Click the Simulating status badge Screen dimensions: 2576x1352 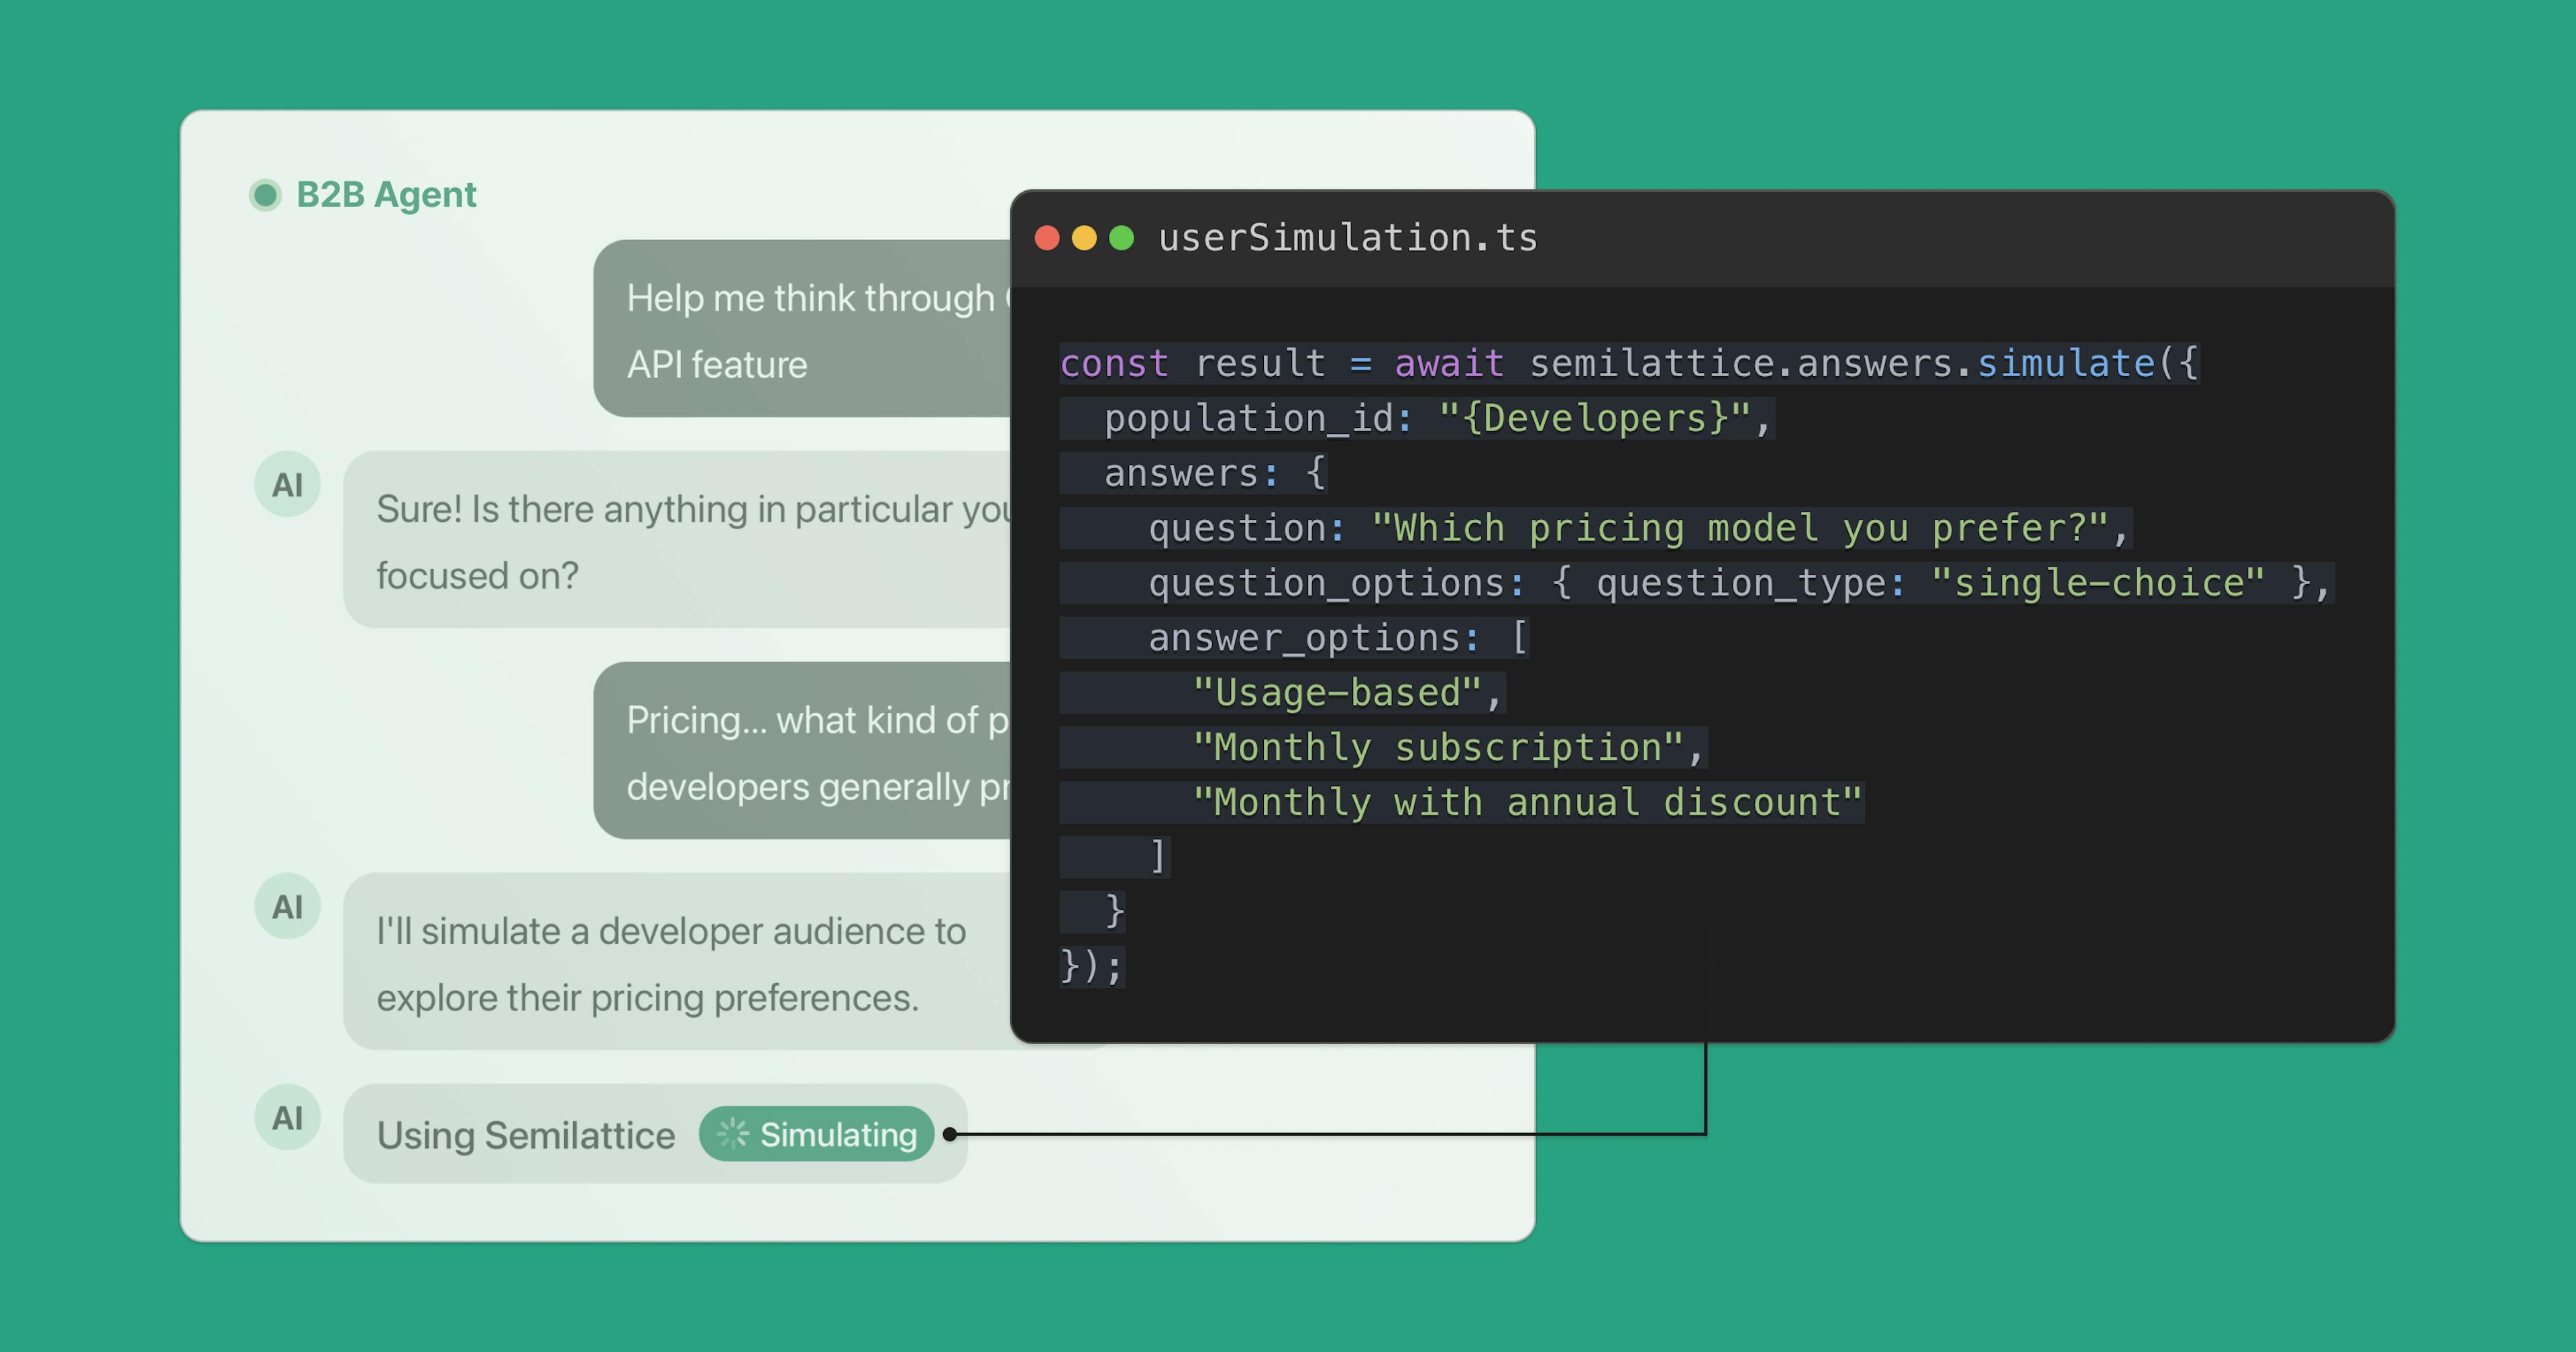tap(817, 1134)
